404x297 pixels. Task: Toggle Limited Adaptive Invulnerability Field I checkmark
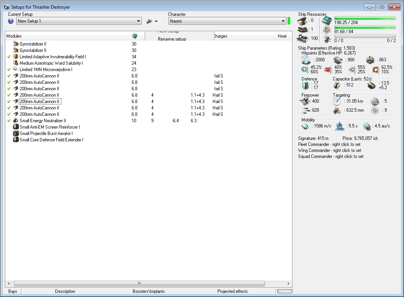pos(9,57)
